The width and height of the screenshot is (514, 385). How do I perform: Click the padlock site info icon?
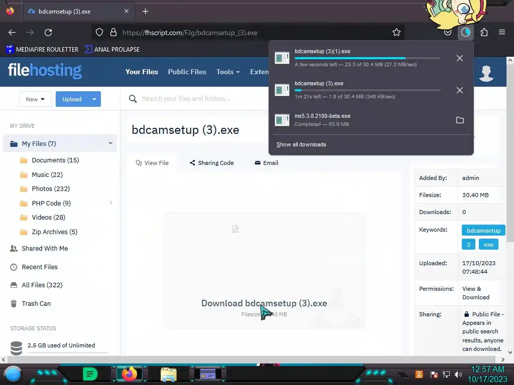[113, 33]
